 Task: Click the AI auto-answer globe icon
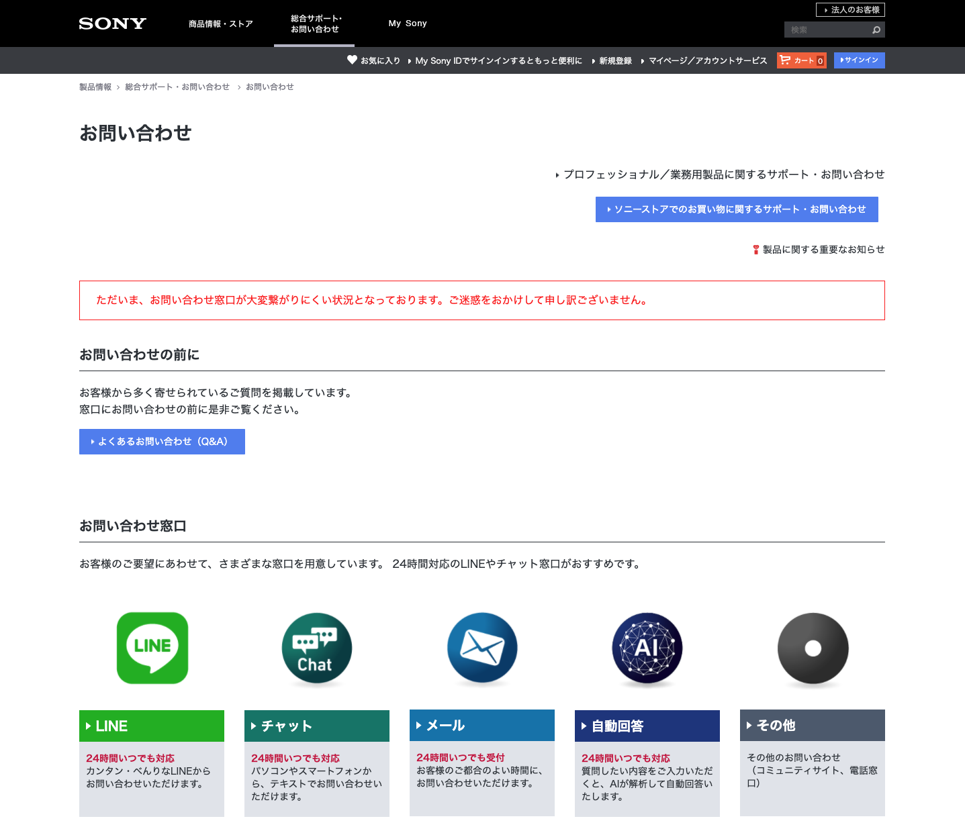(x=647, y=648)
